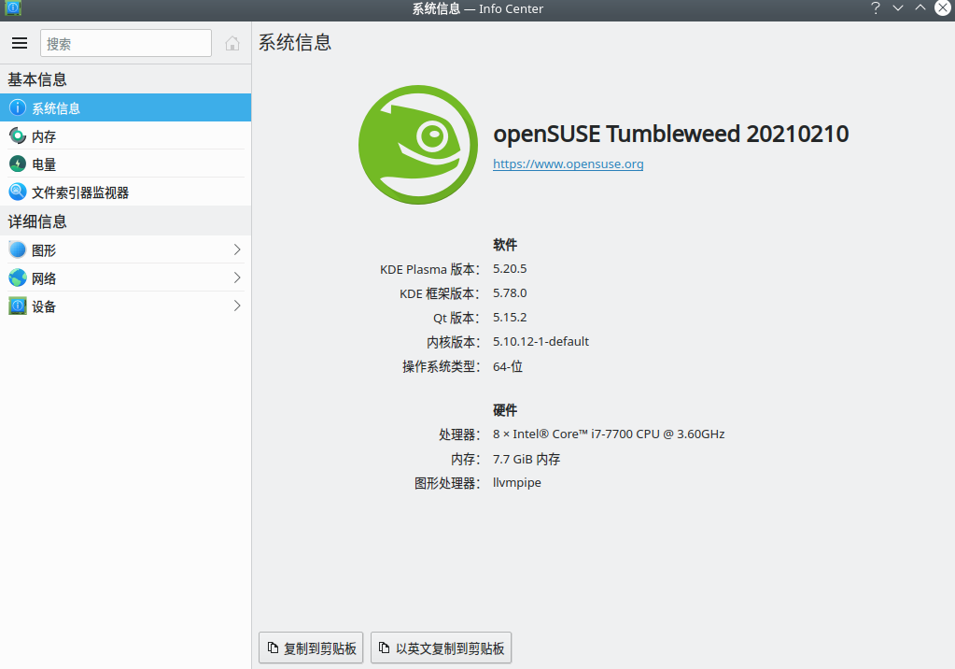Focus the 搜索 search field
This screenshot has height=669, width=955.
(126, 43)
